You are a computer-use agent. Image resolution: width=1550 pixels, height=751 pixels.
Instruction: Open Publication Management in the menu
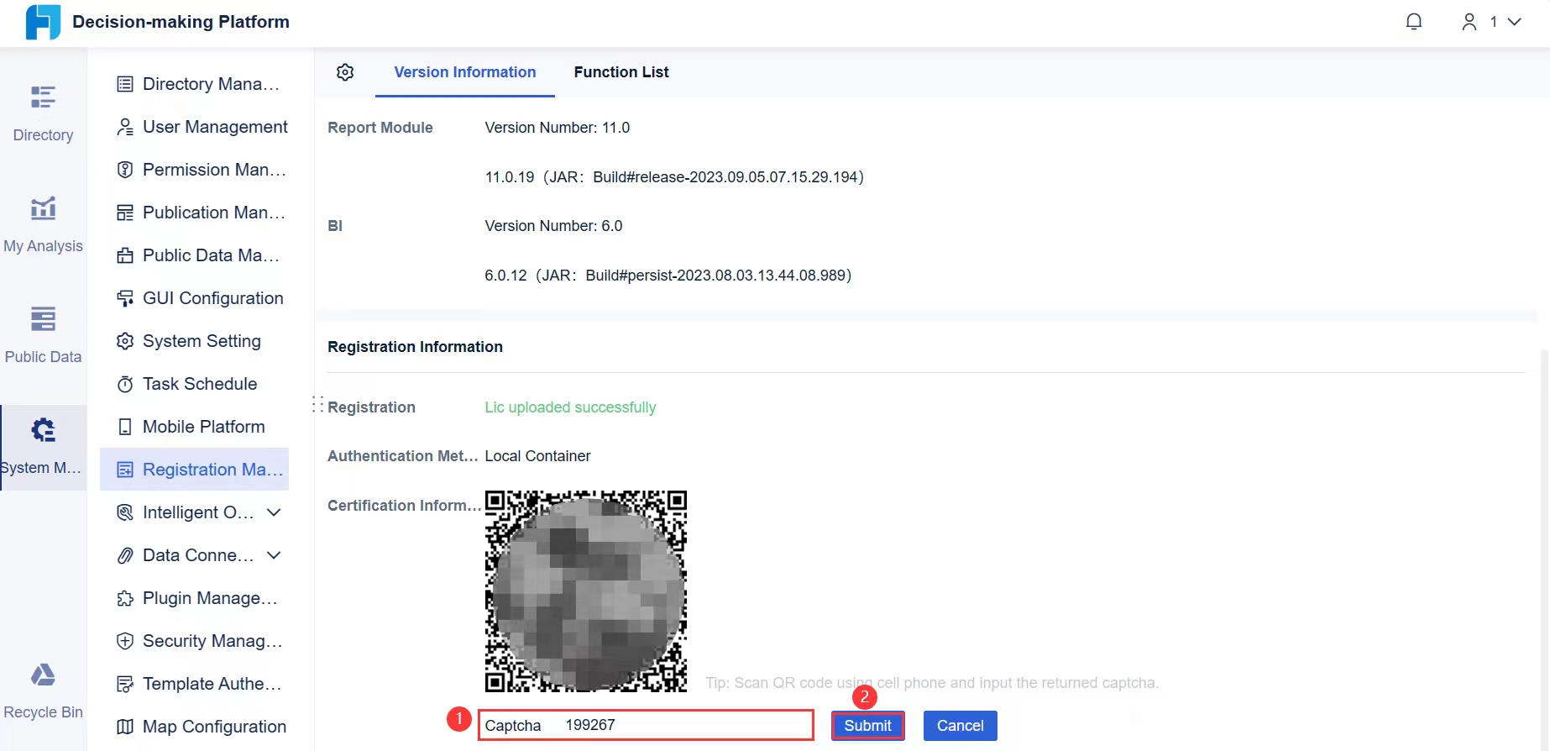[x=195, y=213]
